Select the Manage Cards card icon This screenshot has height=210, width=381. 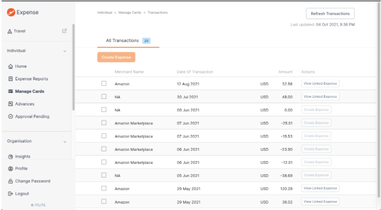pos(10,92)
